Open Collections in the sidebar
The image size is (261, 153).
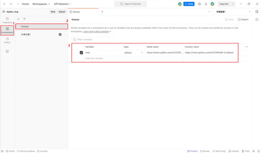click(x=7, y=20)
